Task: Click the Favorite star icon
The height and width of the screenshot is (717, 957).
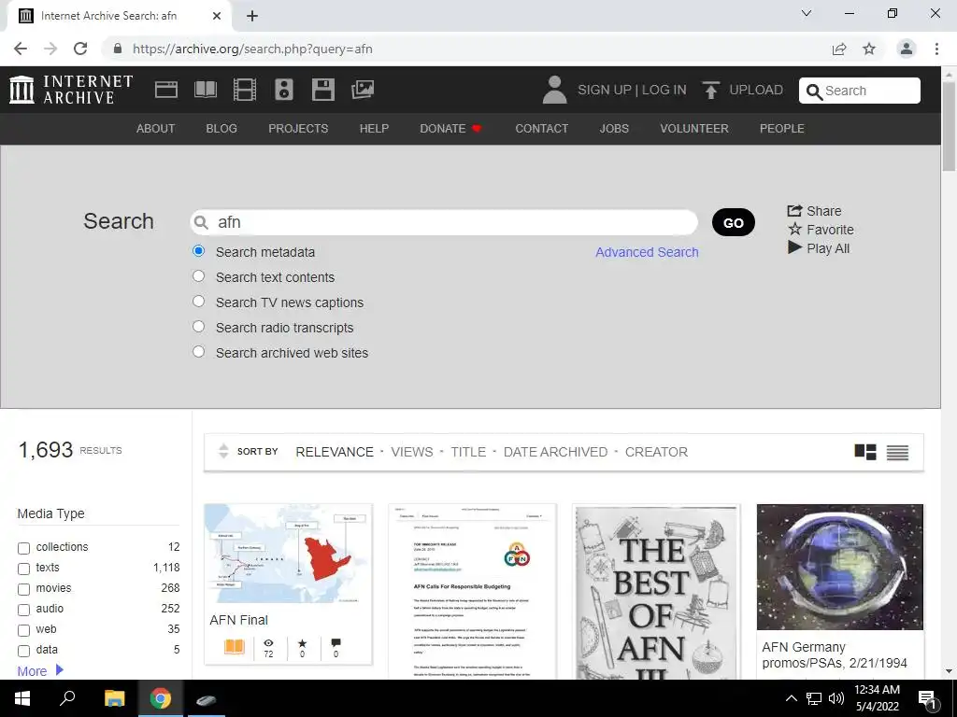Action: pyautogui.click(x=794, y=230)
